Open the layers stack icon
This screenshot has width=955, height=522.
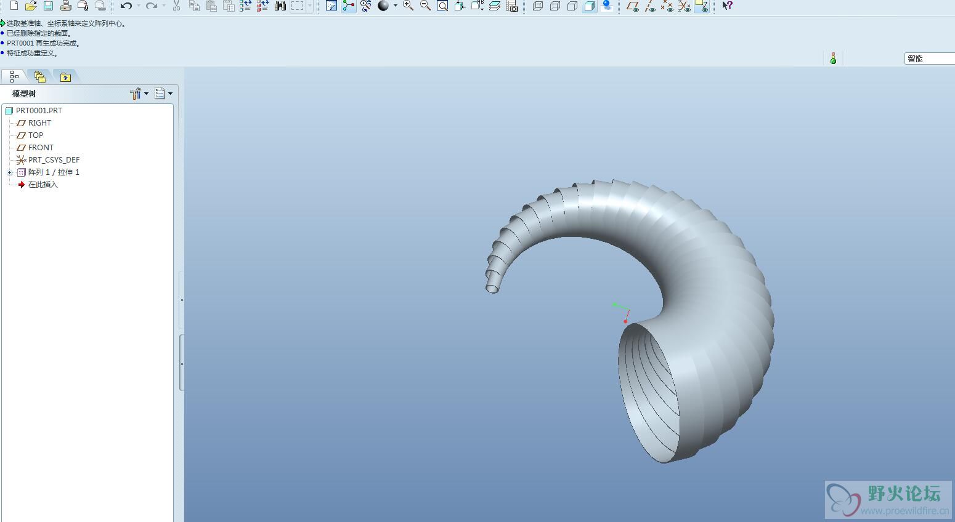[494, 6]
